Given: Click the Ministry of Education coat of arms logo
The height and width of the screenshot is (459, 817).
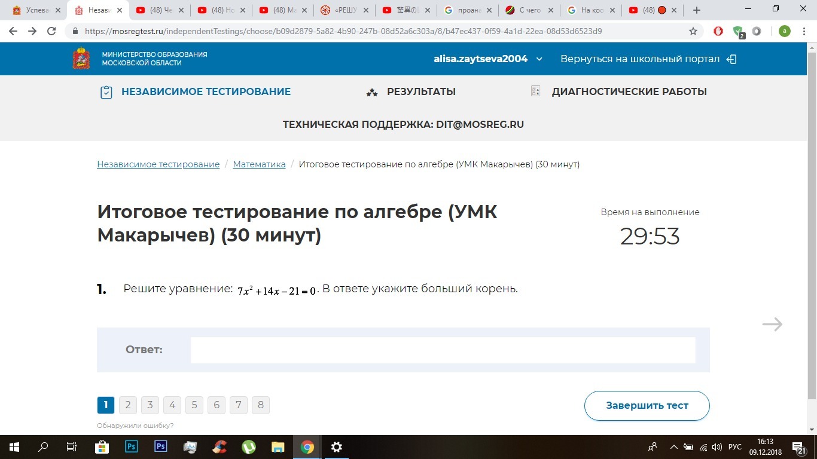Looking at the screenshot, I should coord(81,59).
